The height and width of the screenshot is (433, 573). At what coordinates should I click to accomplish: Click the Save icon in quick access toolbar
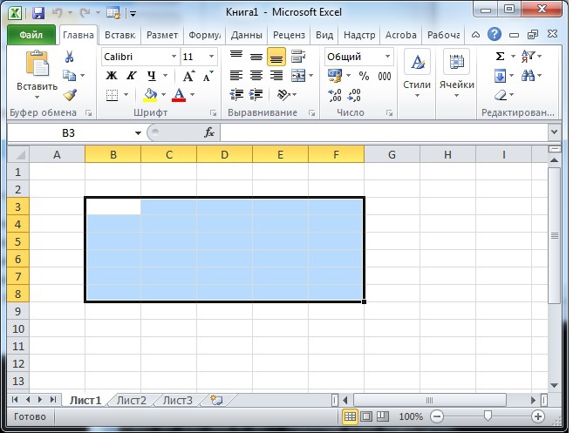click(x=38, y=13)
